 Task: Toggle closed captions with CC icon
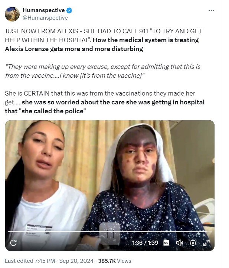pyautogui.click(x=166, y=243)
